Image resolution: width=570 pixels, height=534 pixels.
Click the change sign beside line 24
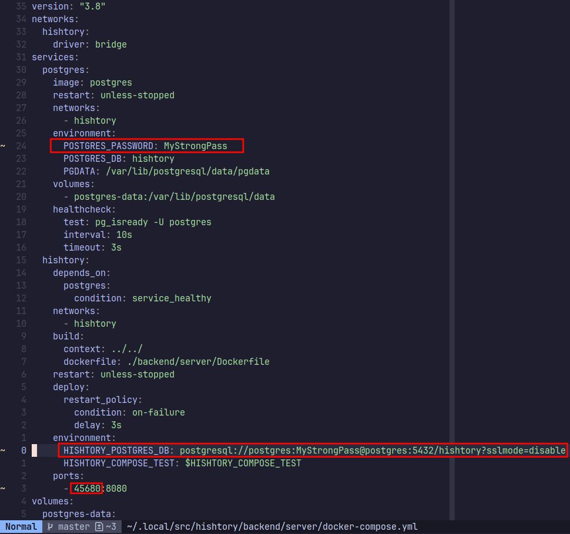pos(3,146)
